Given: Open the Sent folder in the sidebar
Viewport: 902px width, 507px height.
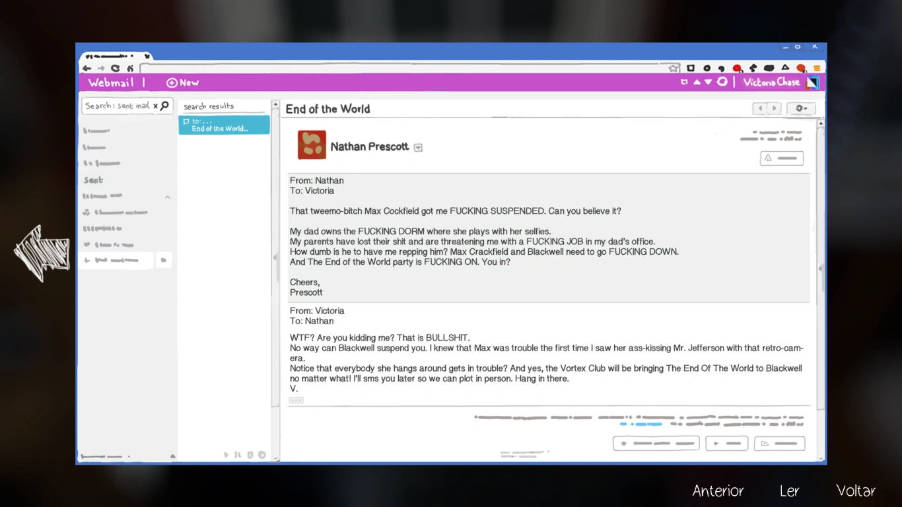Looking at the screenshot, I should point(93,180).
